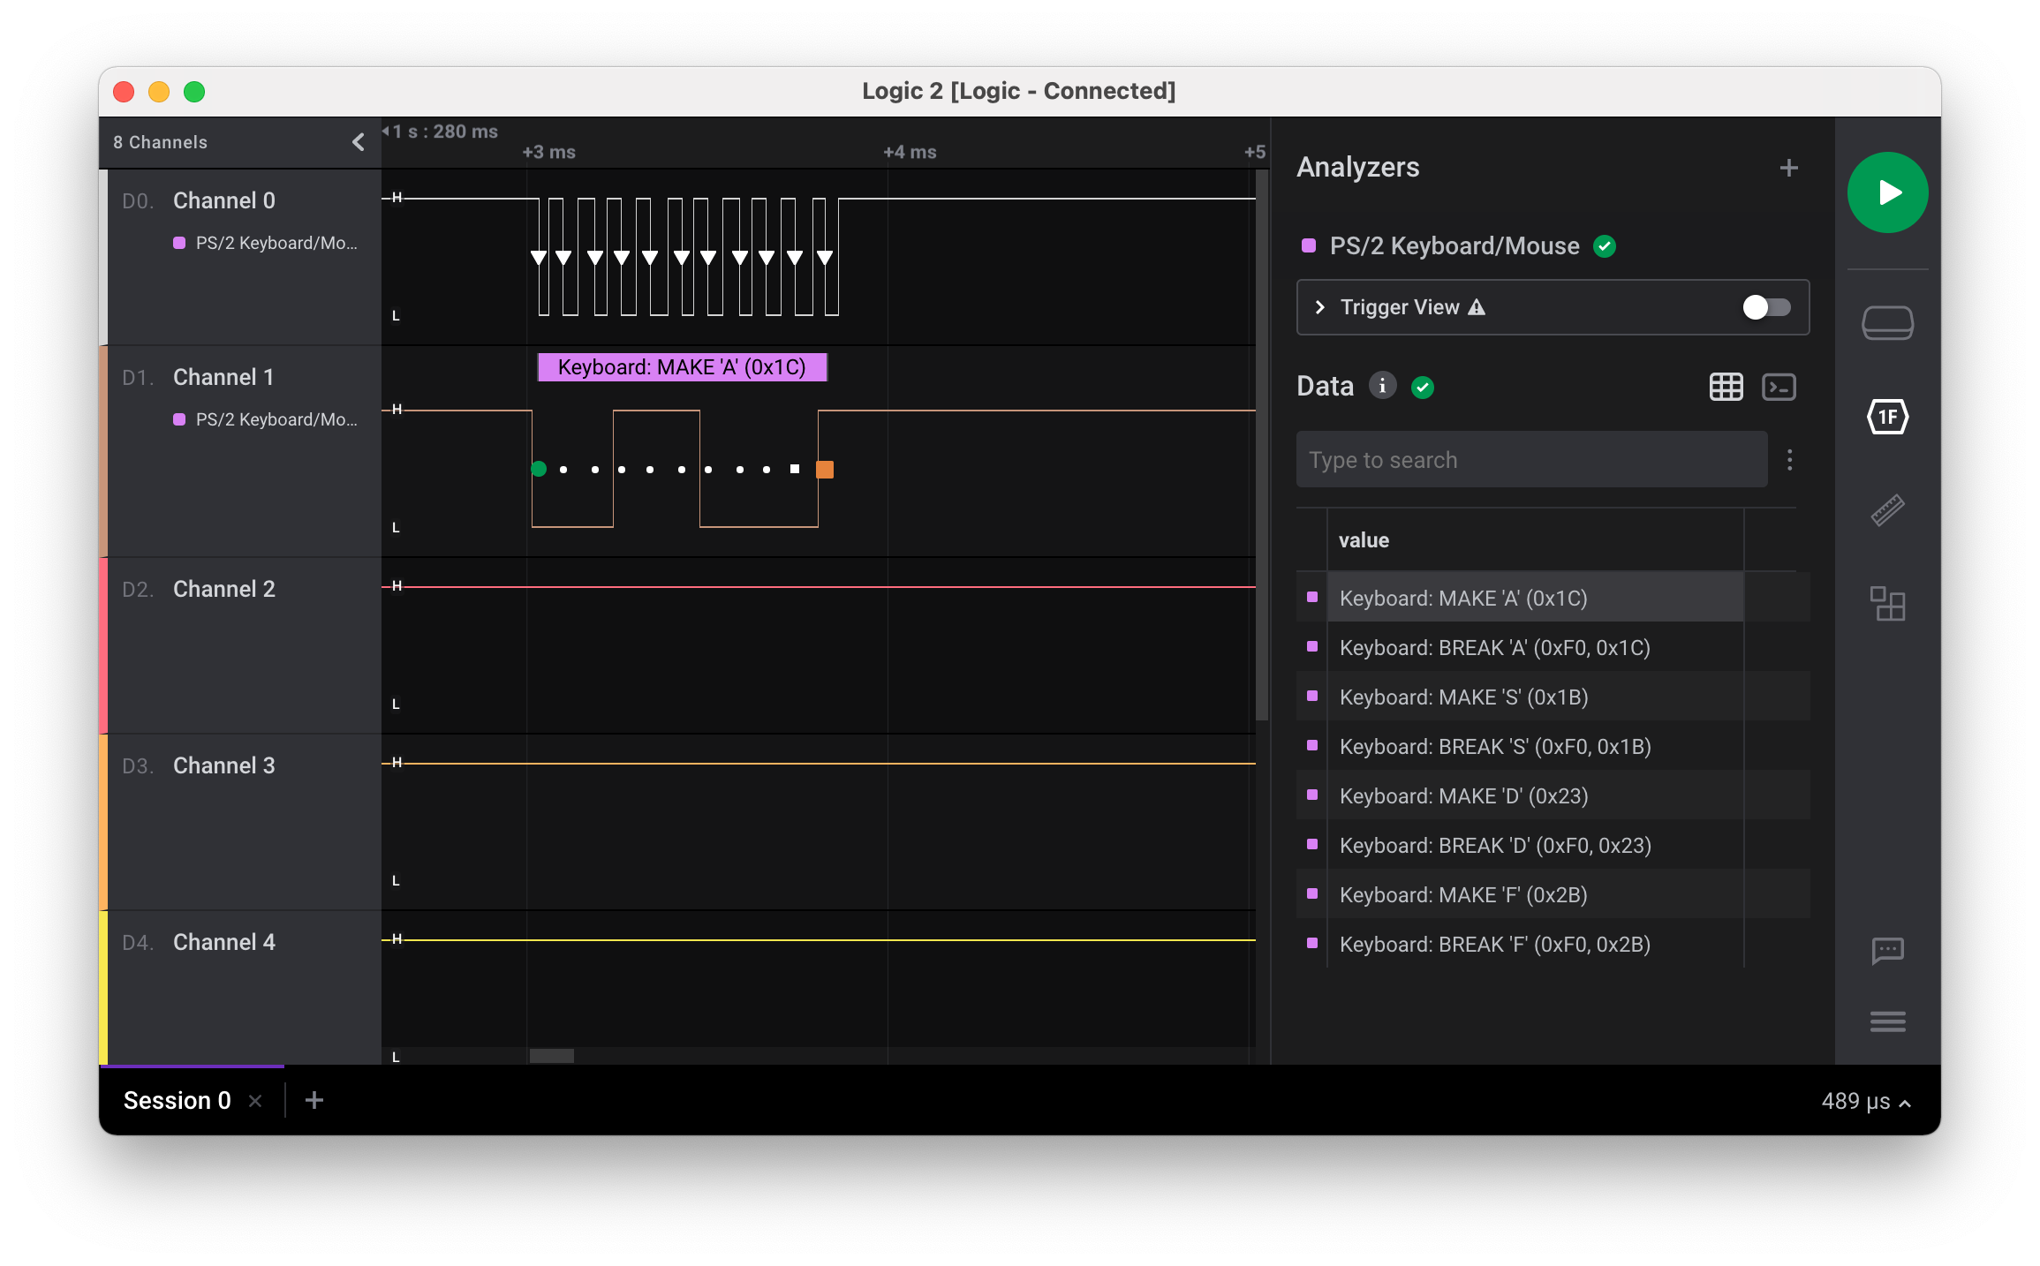Screen dimensions: 2040x1266
Task: Click the macOS green fullscreen window button
Action: point(194,92)
